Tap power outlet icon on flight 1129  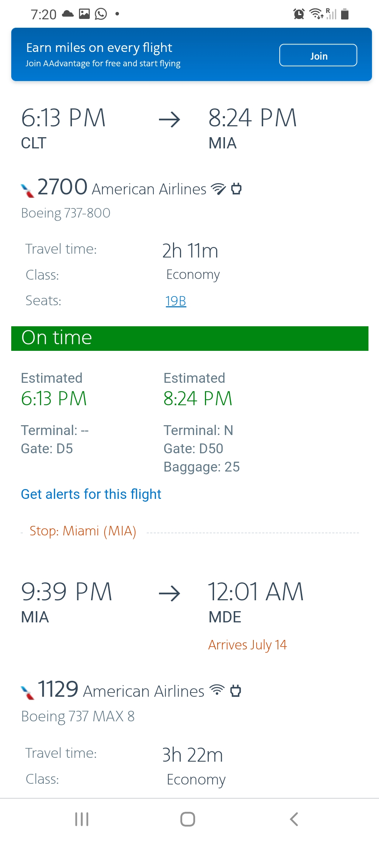[x=235, y=690]
